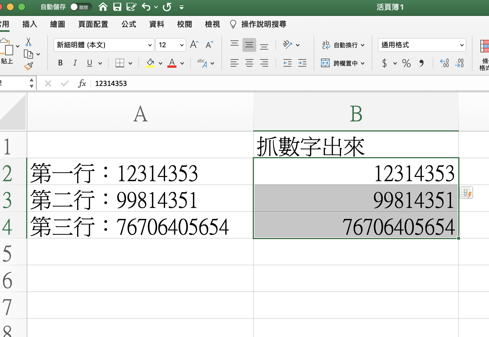Image resolution: width=489 pixels, height=337 pixels.
Task: Apply currency dollar format
Action: coord(384,63)
